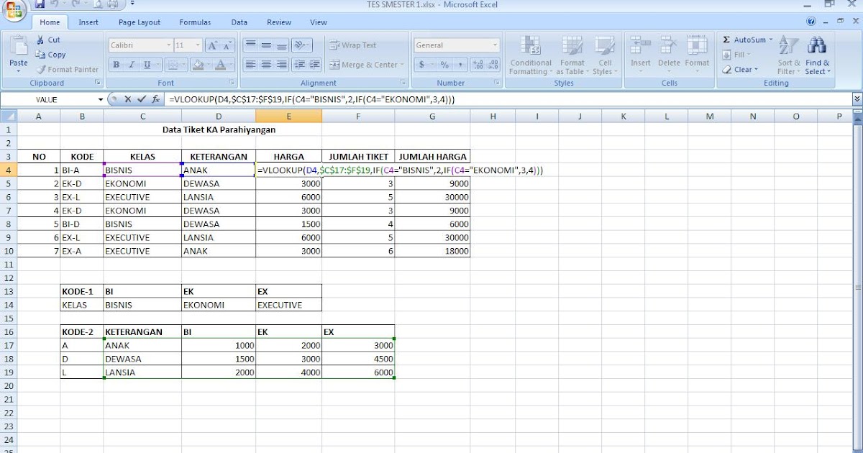Open Clipboard group dialog launcher

pyautogui.click(x=97, y=83)
